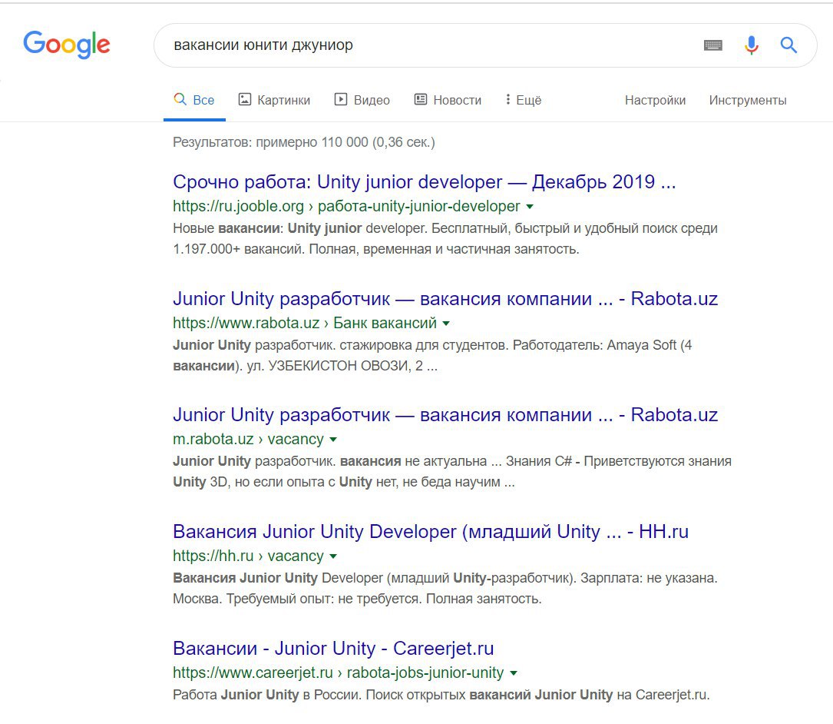
Task: Expand dropdown arrow next to m.rabota.uz vacancy
Action: (333, 440)
